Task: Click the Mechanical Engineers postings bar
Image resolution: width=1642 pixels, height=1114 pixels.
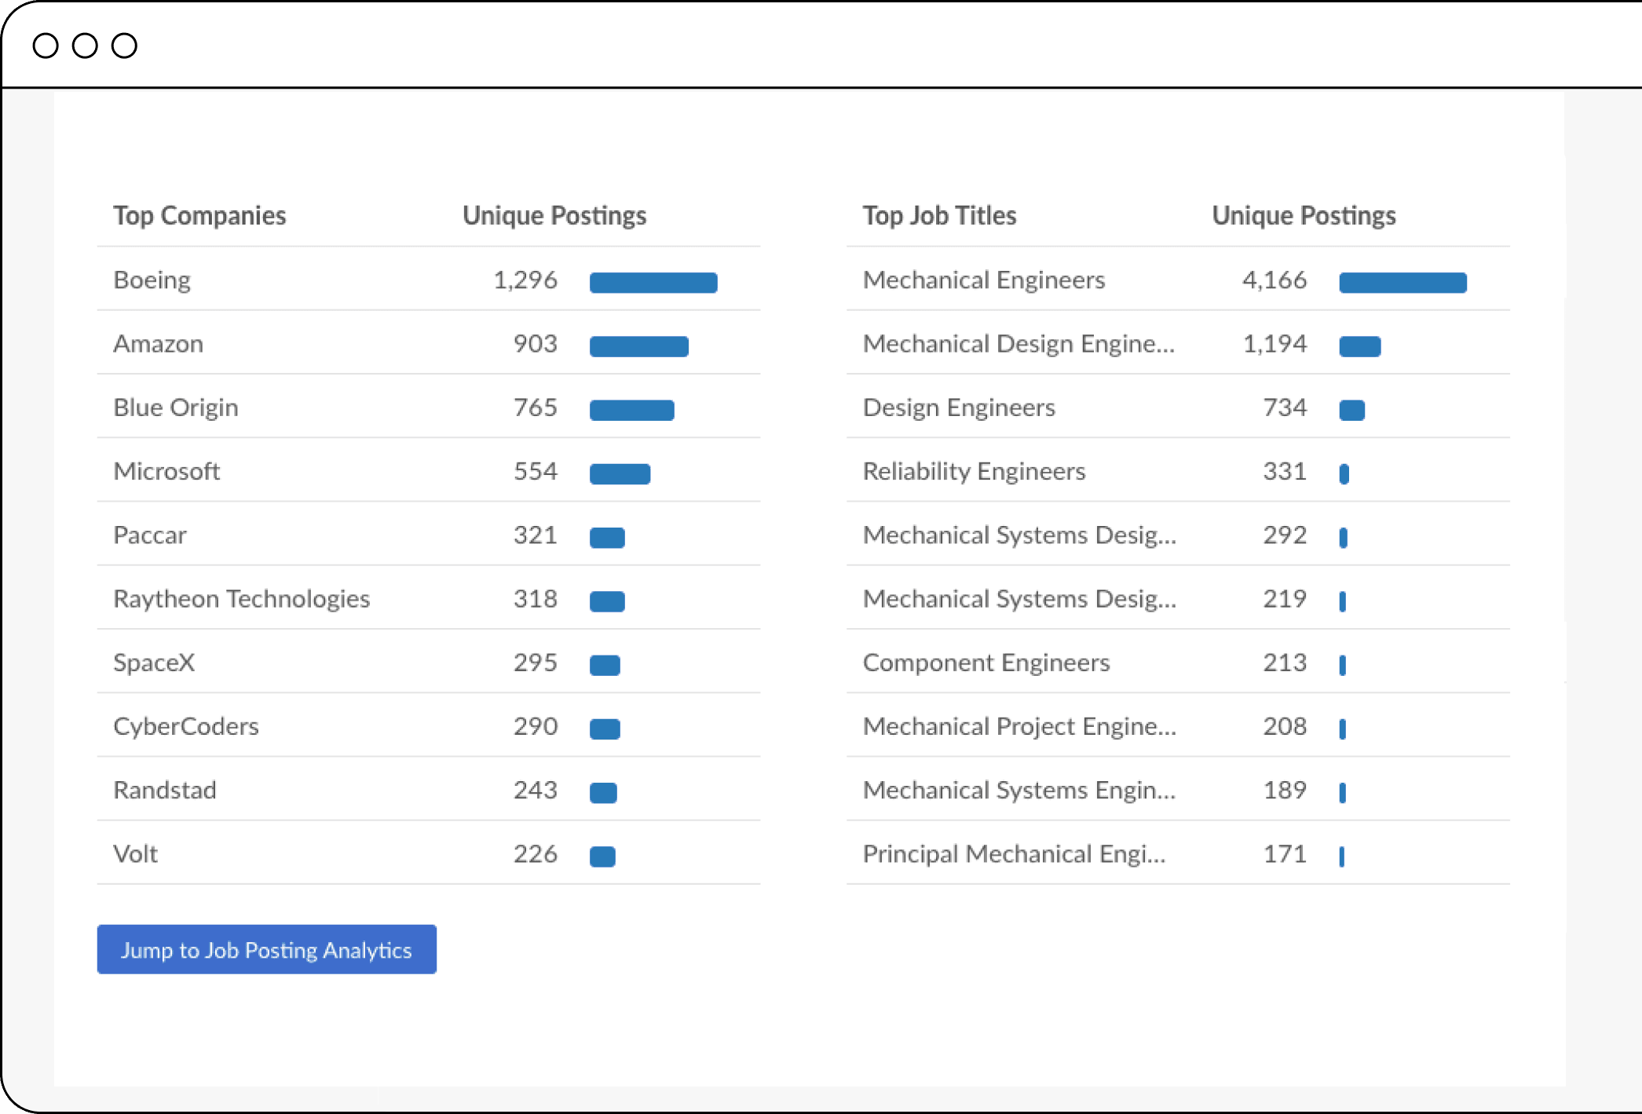Action: [1402, 283]
